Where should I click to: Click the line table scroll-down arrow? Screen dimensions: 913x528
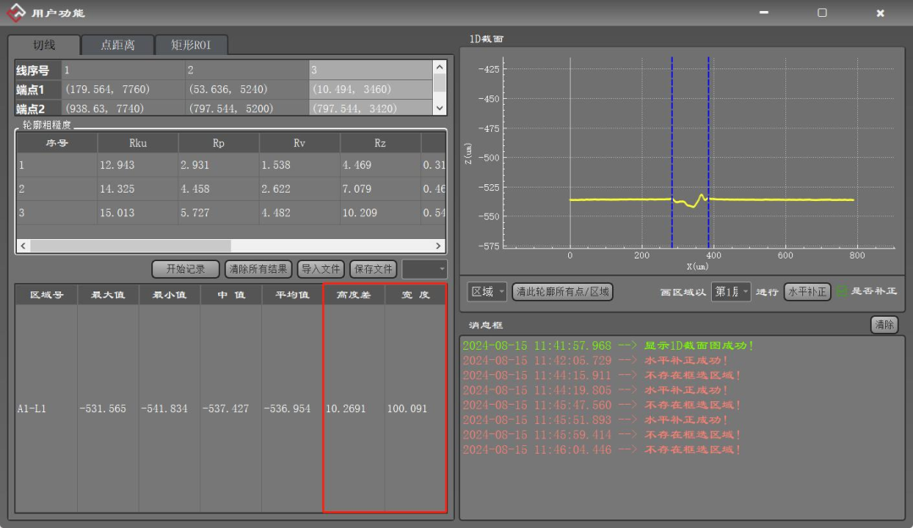pyautogui.click(x=439, y=108)
